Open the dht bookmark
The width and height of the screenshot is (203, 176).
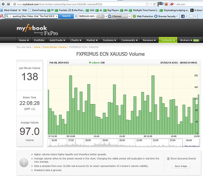(124, 10)
